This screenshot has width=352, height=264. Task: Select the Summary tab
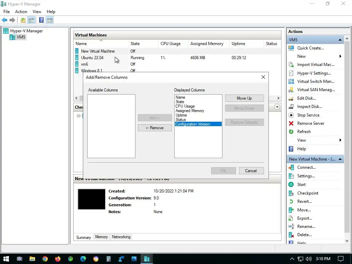point(84,237)
